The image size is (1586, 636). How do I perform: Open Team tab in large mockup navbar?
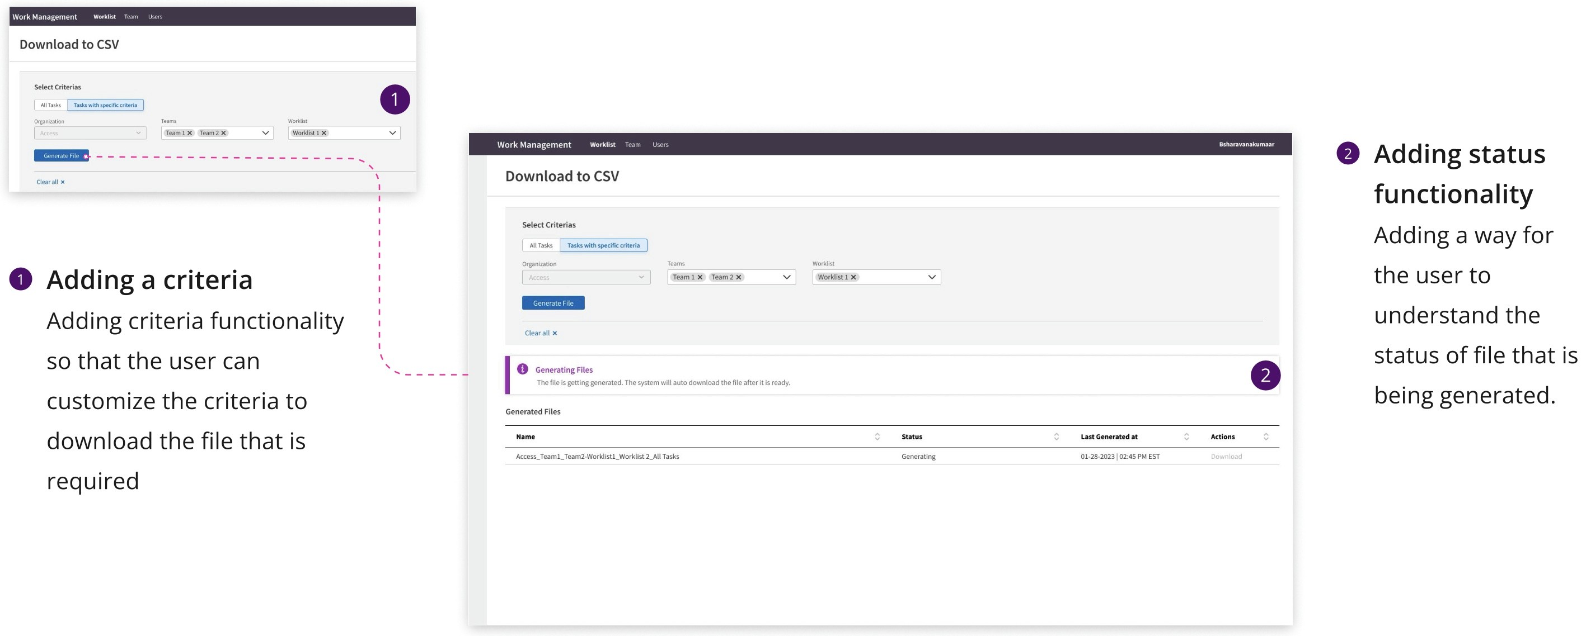click(632, 145)
